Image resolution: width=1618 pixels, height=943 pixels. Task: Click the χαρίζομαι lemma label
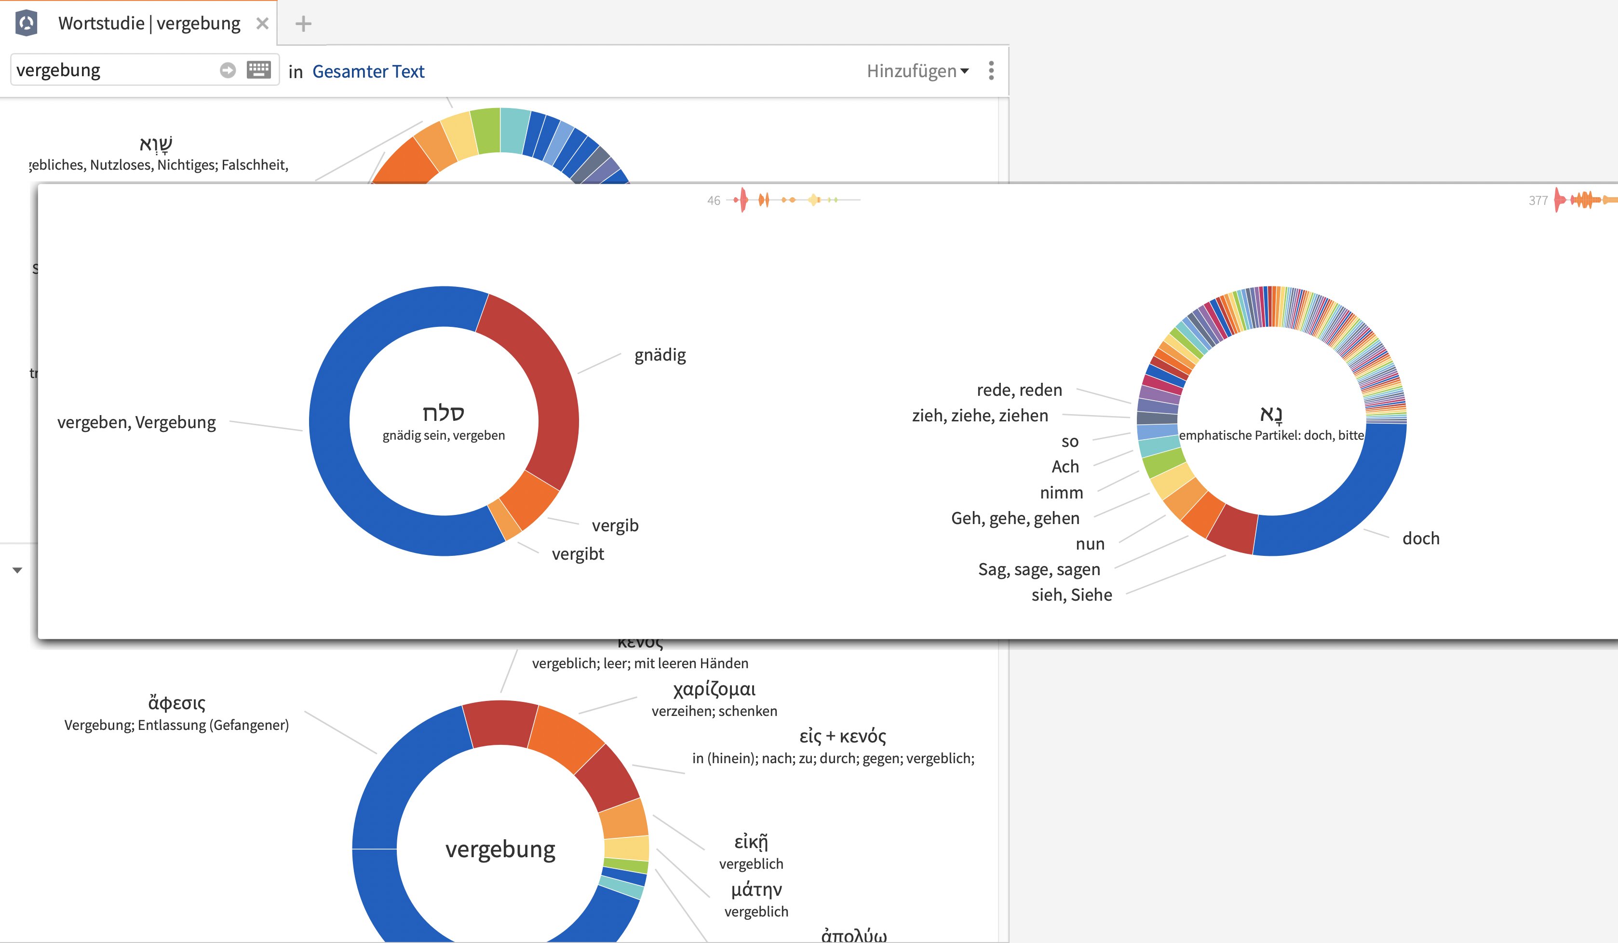714,689
